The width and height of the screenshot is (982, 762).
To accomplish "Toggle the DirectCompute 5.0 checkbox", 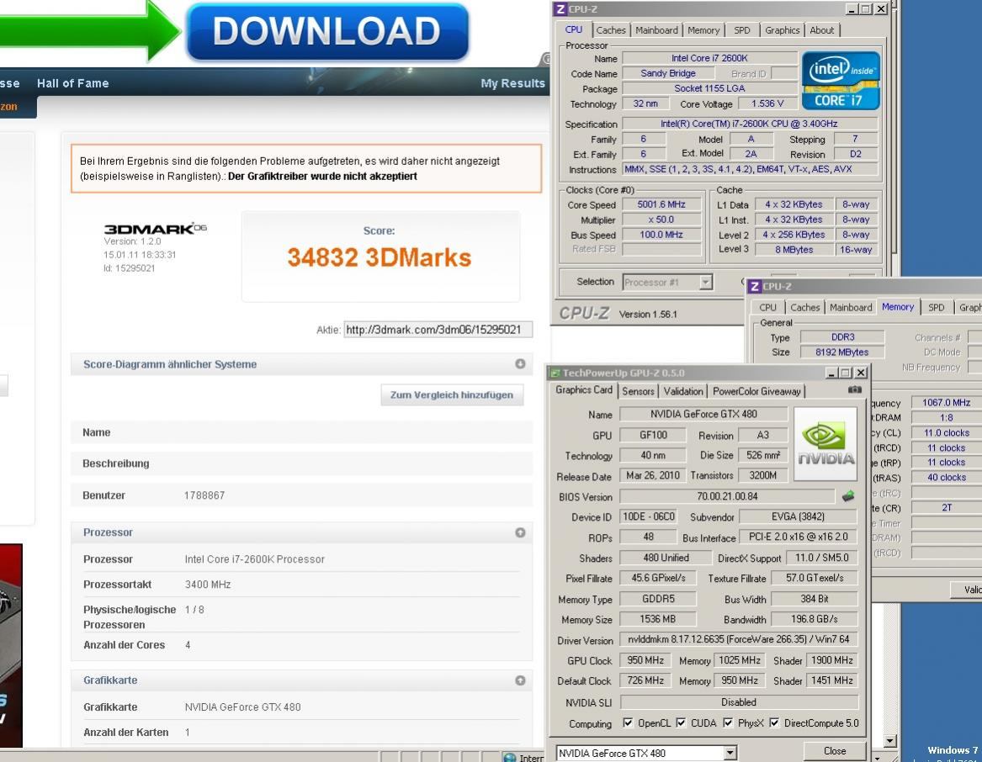I will 774,722.
